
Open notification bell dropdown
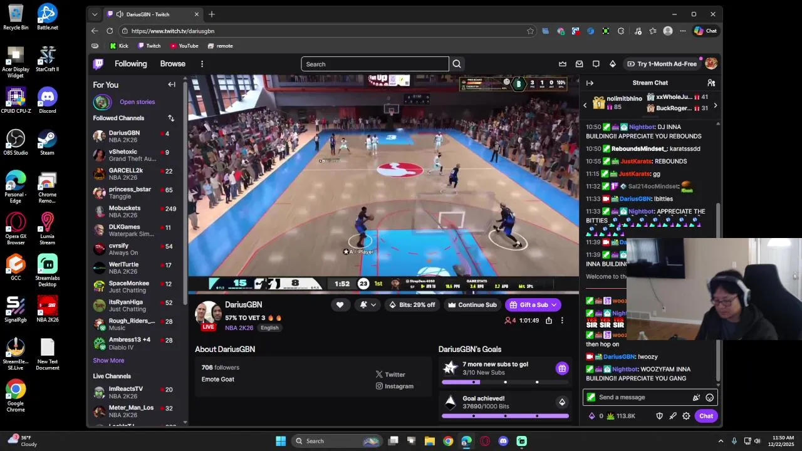368,305
